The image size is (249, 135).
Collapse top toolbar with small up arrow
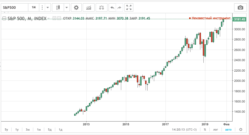pos(4,12)
